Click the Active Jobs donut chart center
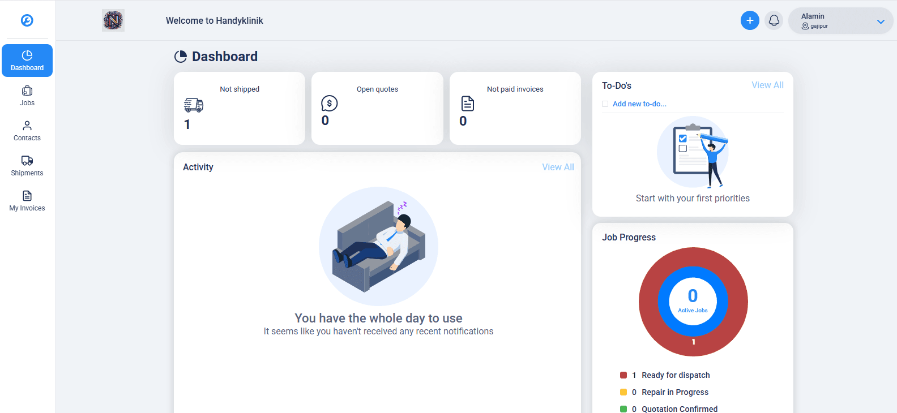This screenshot has height=413, width=897. click(x=693, y=302)
